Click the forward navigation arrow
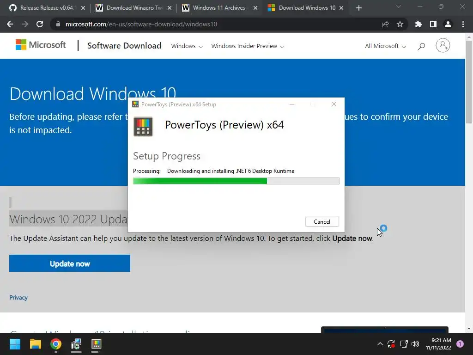Viewport: 473px width, 355px height. coord(25,24)
